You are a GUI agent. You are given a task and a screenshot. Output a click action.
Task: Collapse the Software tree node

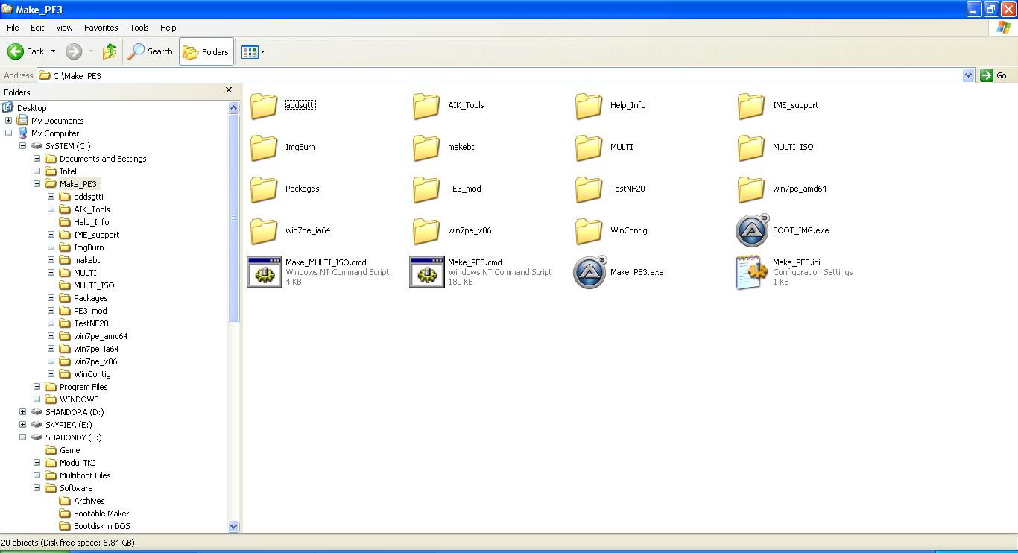tap(37, 488)
